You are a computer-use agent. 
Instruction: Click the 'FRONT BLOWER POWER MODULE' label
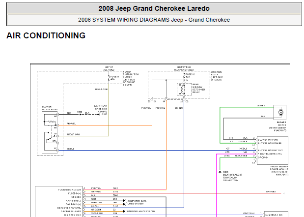(x=279, y=168)
